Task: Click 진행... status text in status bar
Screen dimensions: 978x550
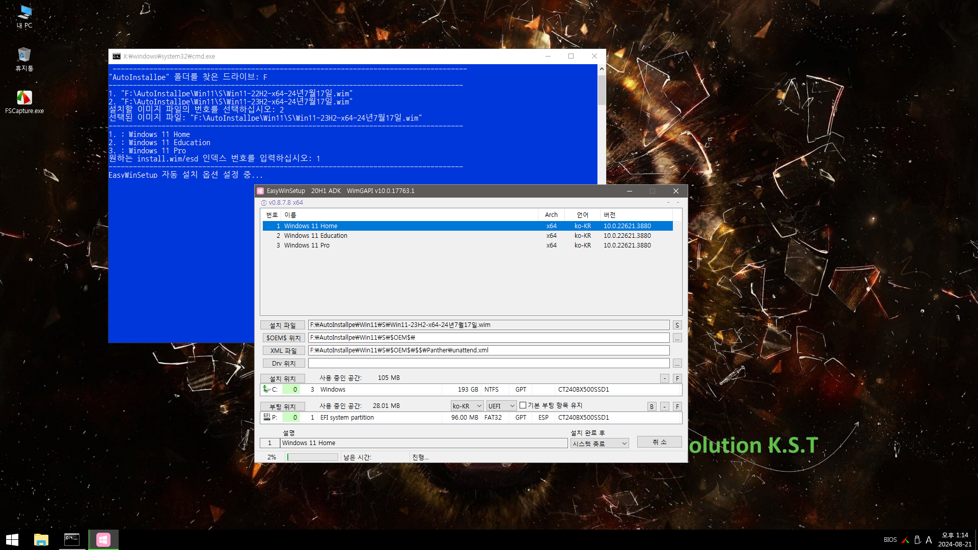Action: pyautogui.click(x=420, y=457)
